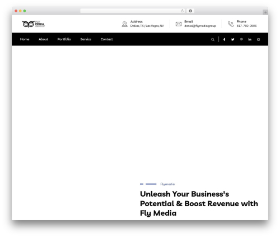Open the Contact menu item
The width and height of the screenshot is (280, 237).
[x=106, y=39]
